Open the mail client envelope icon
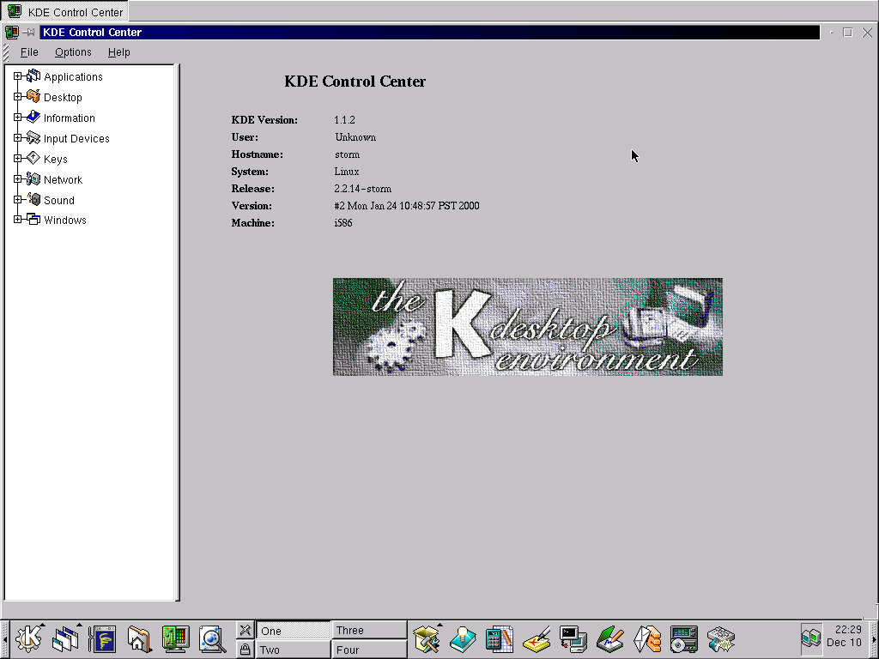 pyautogui.click(x=646, y=638)
